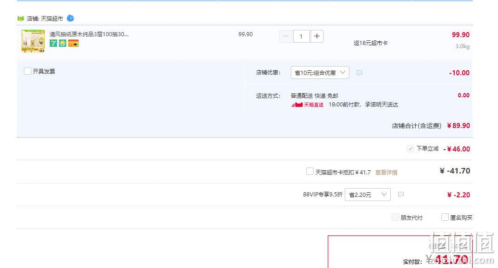The width and height of the screenshot is (498, 268).
Task: Click the note icon beside the 88VIP dropdown
Action: tap(401, 195)
